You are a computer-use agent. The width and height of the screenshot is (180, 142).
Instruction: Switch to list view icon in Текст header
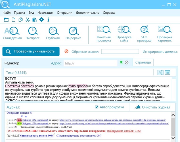point(168,72)
